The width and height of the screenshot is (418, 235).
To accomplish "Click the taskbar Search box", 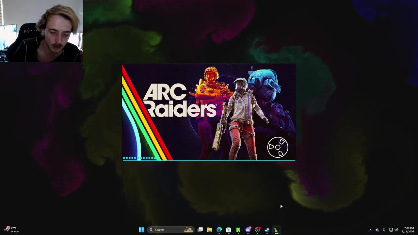I will click(171, 230).
